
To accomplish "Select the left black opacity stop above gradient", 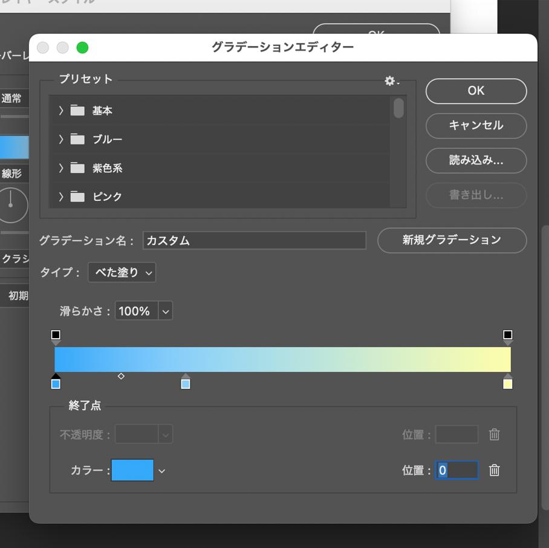I will [x=57, y=334].
